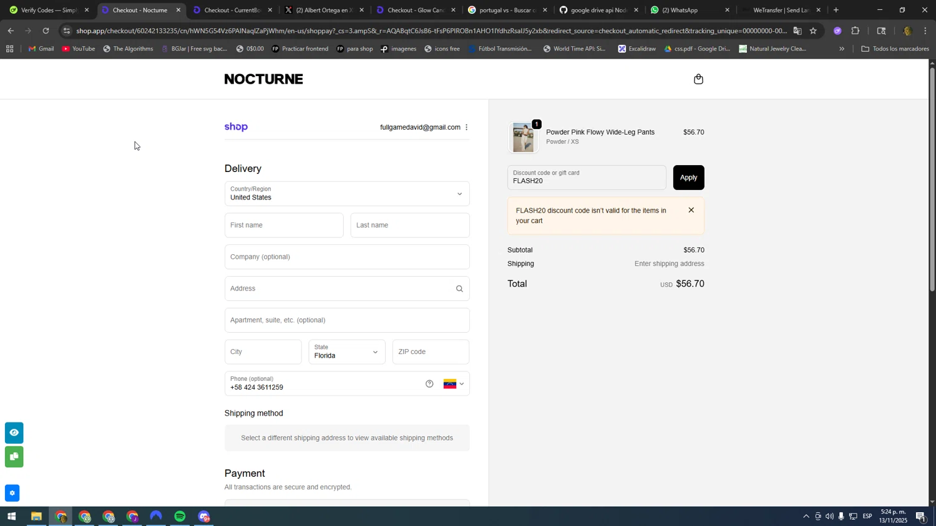Screen dimensions: 936x526
Task: Bookmark this page with star icon
Action: point(813,31)
